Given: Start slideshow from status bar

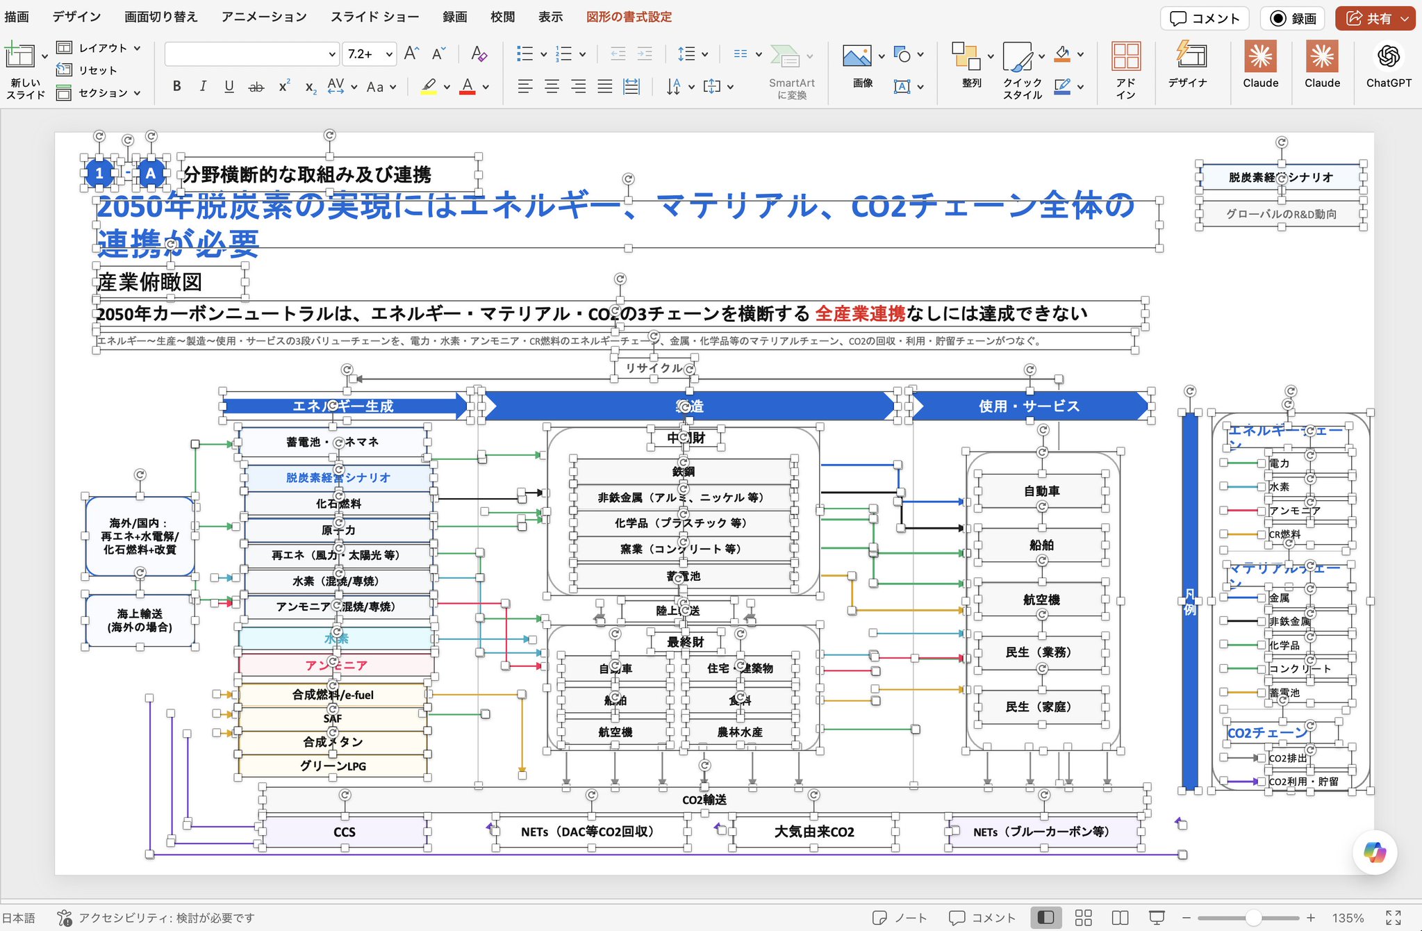Looking at the screenshot, I should pos(1157,918).
